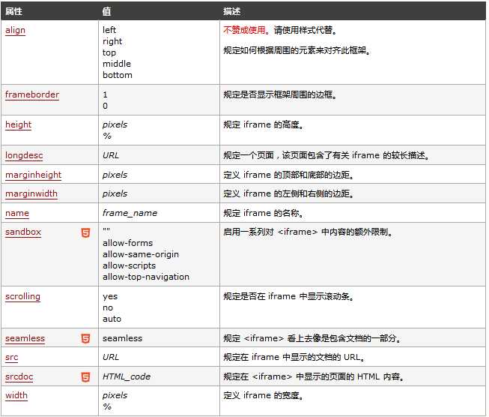The height and width of the screenshot is (417, 489).
Task: Open the align attribute link
Action: (15, 30)
